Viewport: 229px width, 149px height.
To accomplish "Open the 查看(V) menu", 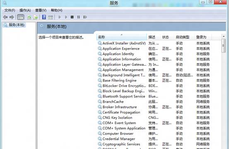I will [x=41, y=10].
